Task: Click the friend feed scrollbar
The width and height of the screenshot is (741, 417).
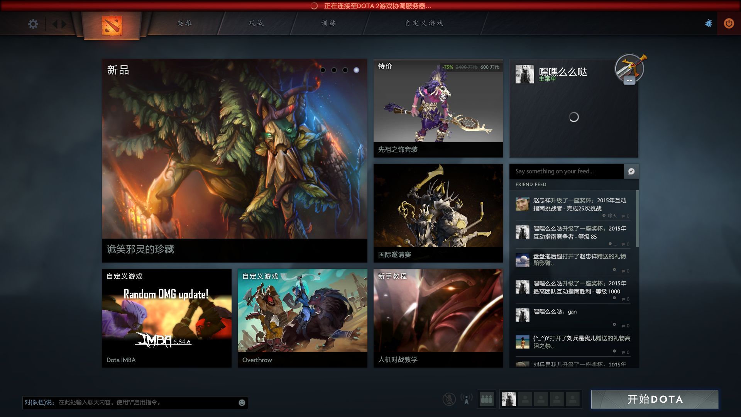Action: [637, 218]
